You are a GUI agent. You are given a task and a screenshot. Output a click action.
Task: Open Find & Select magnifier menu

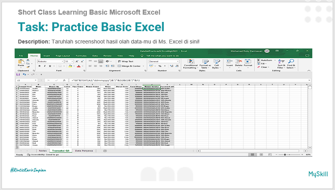(291, 64)
